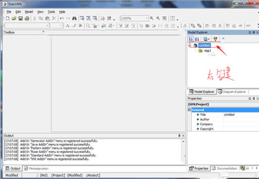Select the egg1 tree item
Screen dimensions: 259x179
click(208, 51)
